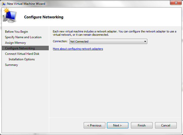The width and height of the screenshot is (183, 135).
Task: Select the Specify Name and Location step
Action: click(x=23, y=37)
